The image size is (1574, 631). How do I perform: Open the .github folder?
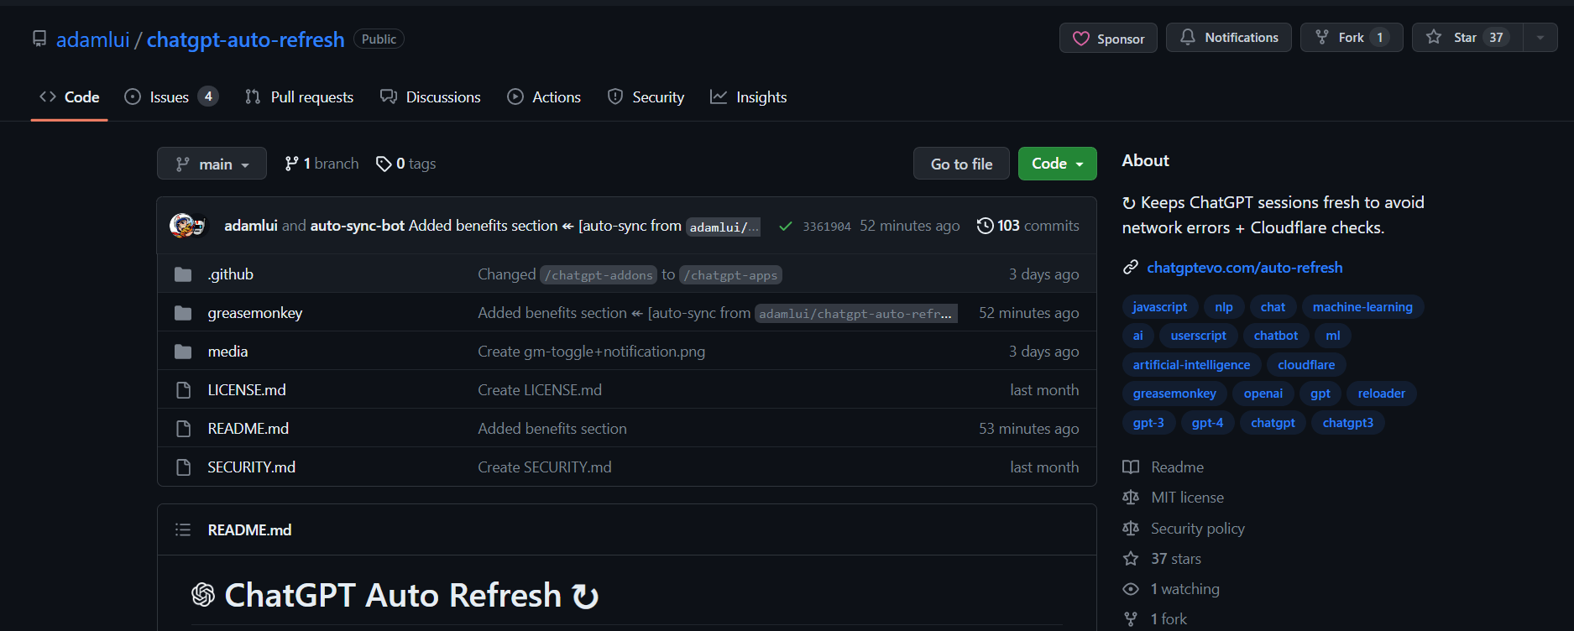click(x=231, y=274)
